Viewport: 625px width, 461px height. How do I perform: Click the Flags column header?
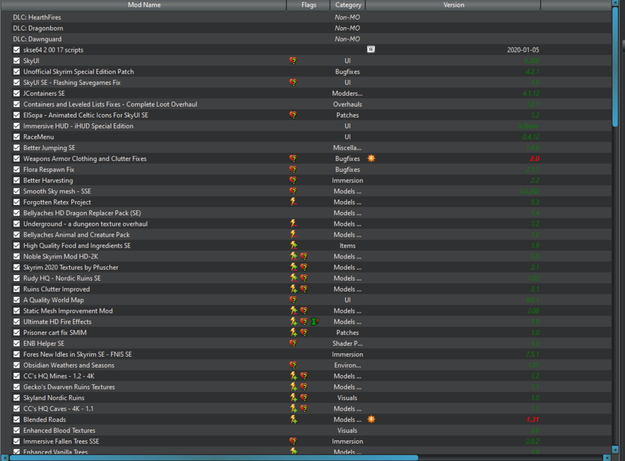coord(309,5)
